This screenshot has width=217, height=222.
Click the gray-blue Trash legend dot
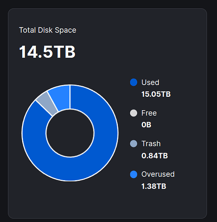coord(134,143)
